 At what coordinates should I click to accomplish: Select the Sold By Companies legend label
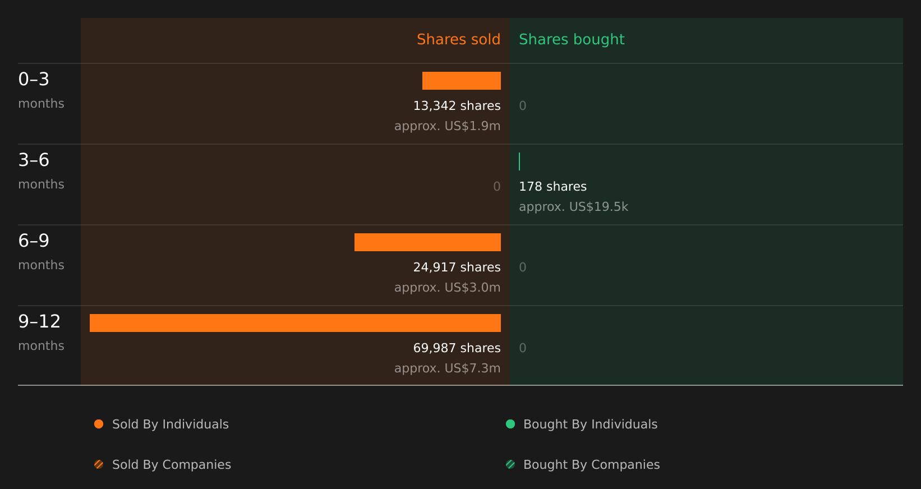coord(172,465)
